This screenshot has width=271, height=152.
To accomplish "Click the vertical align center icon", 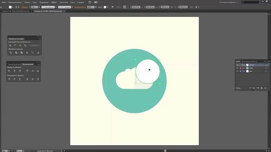I will pos(32,71).
